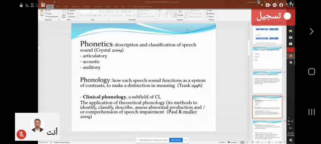Open Notes pane from status bar
The width and height of the screenshot is (321, 144).
[223, 142]
